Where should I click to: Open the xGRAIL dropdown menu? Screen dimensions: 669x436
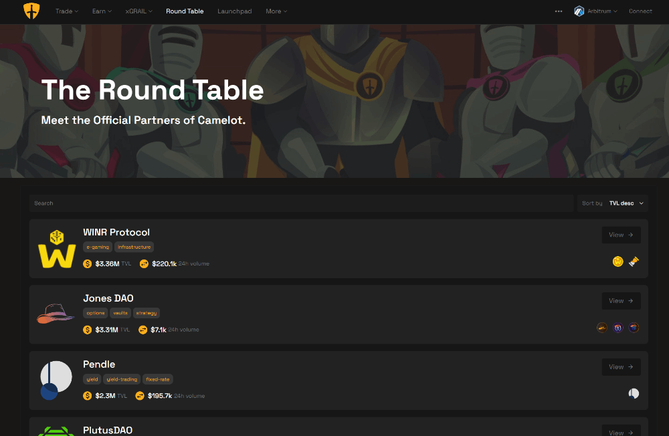point(138,11)
